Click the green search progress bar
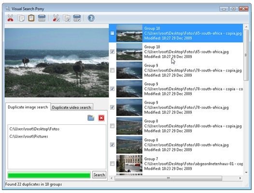 pos(49,175)
